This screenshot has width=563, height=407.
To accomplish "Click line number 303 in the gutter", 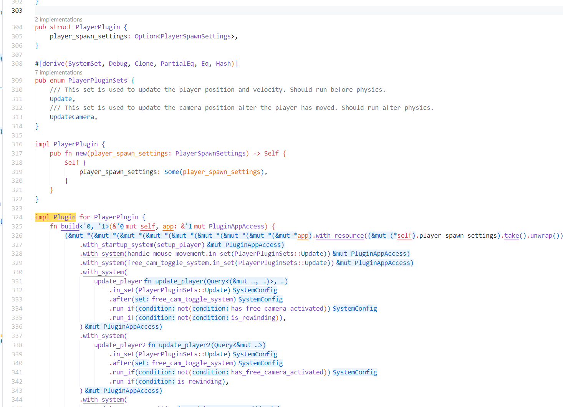I will tap(17, 11).
